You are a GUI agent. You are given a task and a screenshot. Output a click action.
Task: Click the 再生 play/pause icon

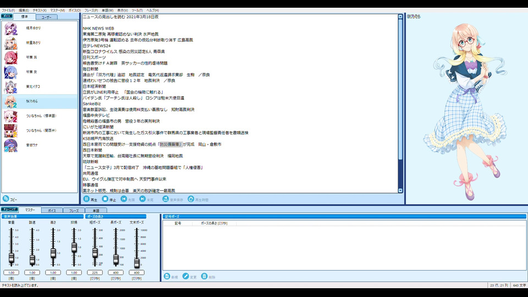pyautogui.click(x=86, y=199)
